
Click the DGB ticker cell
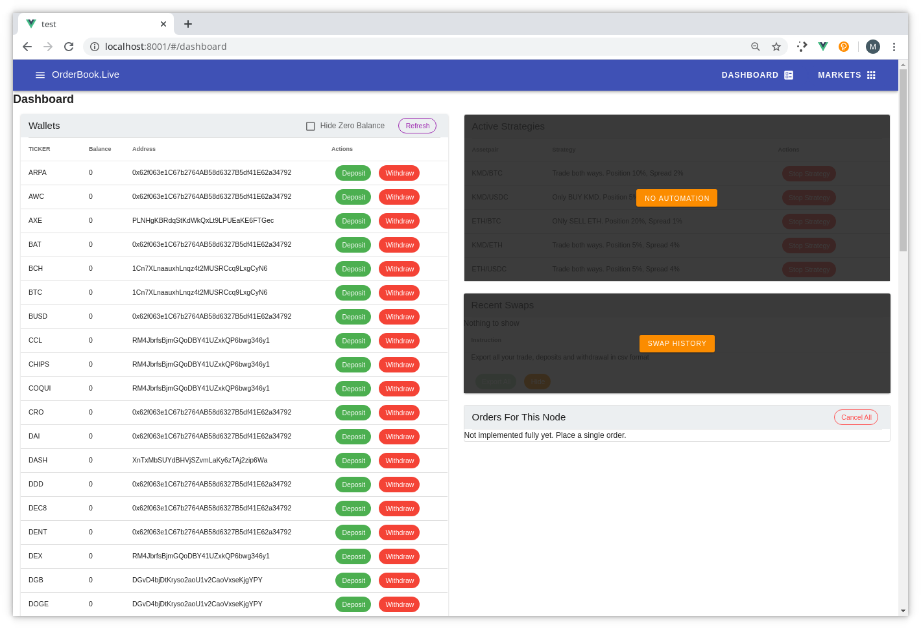(36, 580)
